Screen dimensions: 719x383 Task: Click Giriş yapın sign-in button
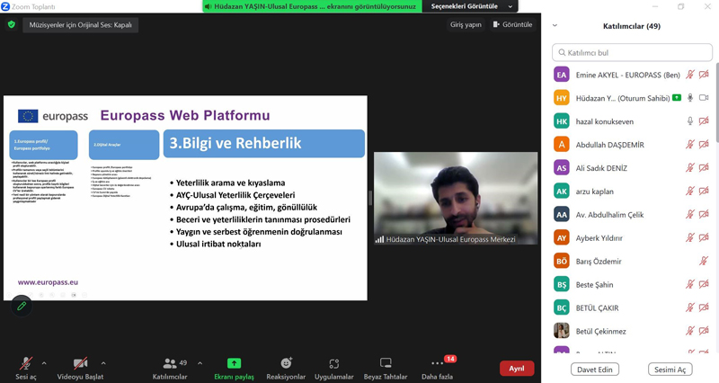point(466,25)
